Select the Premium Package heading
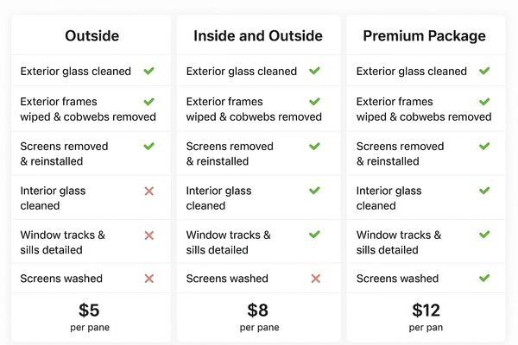This screenshot has width=518, height=345. point(425,36)
